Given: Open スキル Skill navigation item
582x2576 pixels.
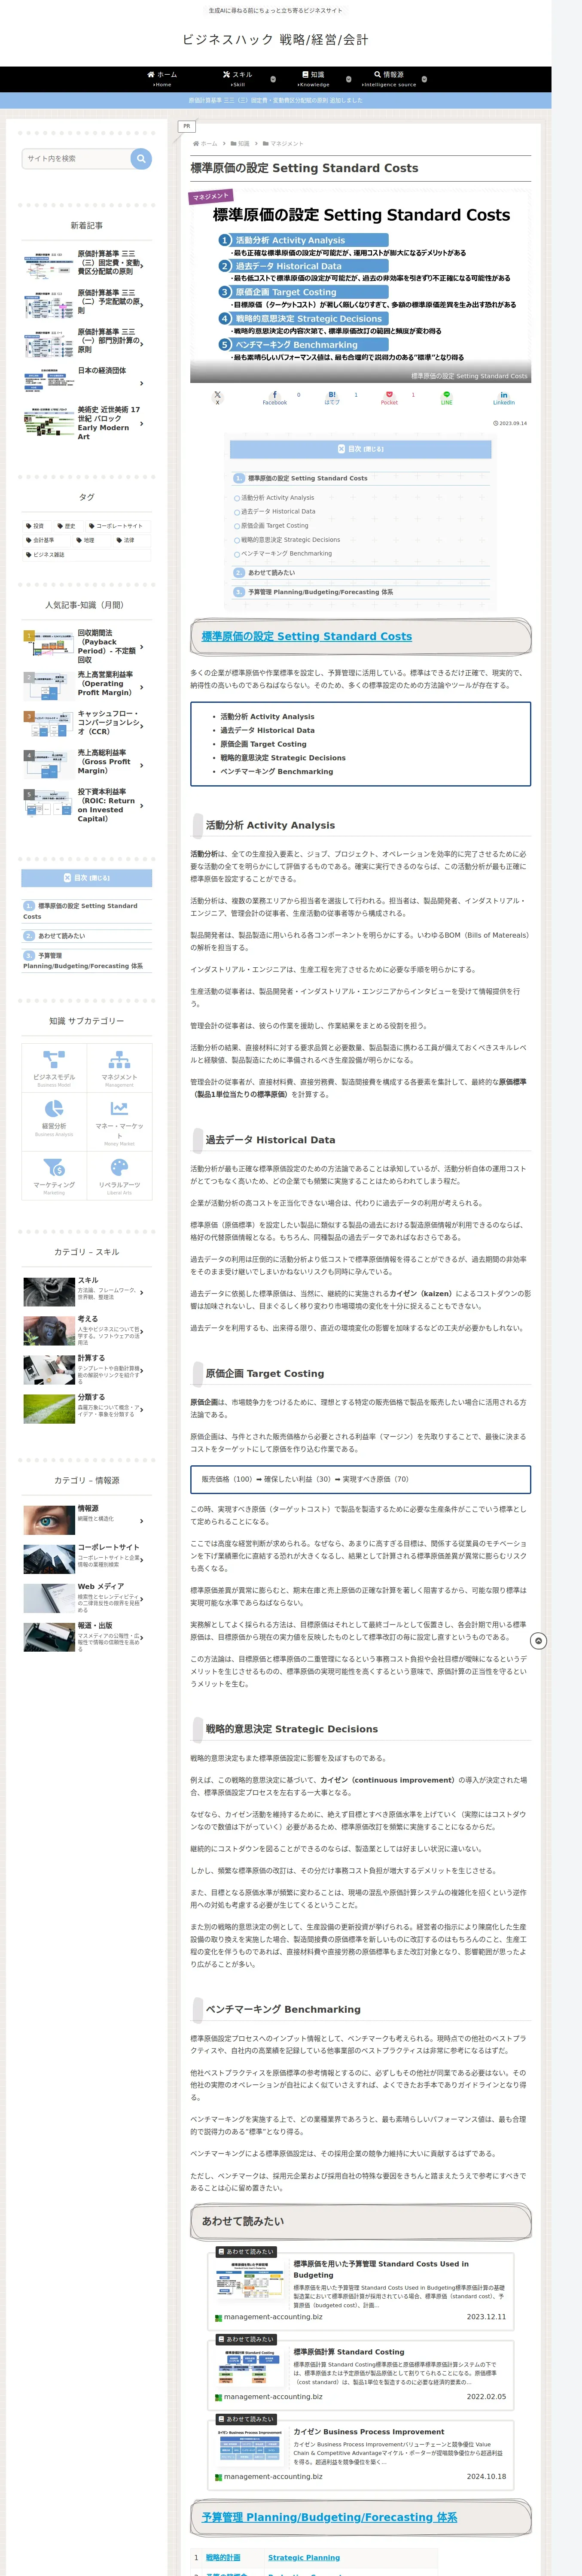Looking at the screenshot, I should (x=238, y=79).
